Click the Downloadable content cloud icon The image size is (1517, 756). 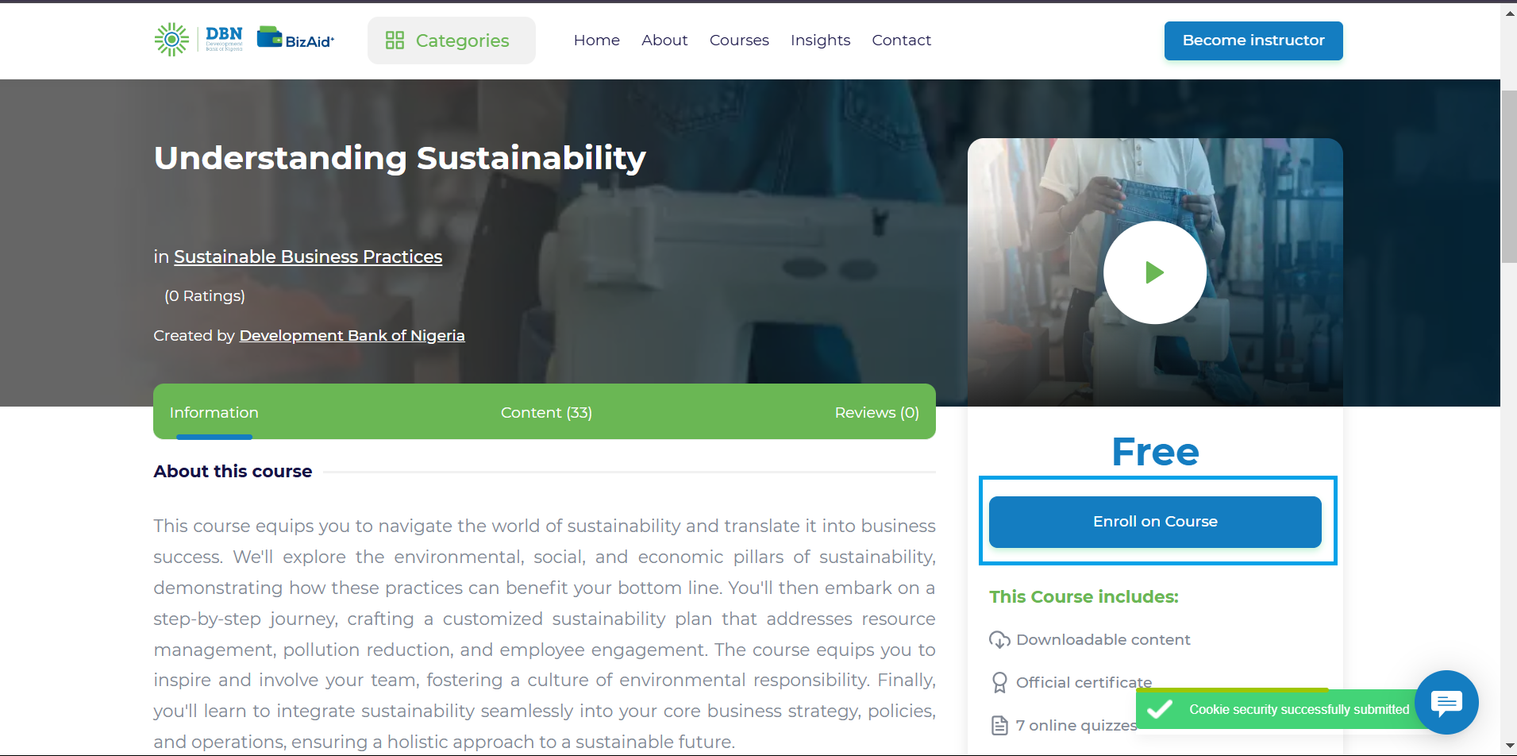[999, 639]
